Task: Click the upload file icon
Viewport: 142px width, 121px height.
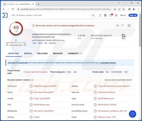Action: tap(100, 15)
